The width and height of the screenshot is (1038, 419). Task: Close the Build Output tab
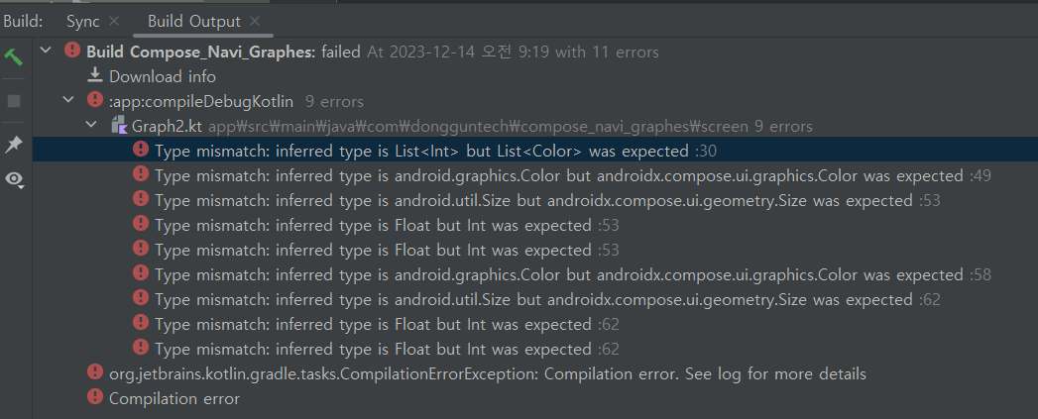(x=255, y=21)
